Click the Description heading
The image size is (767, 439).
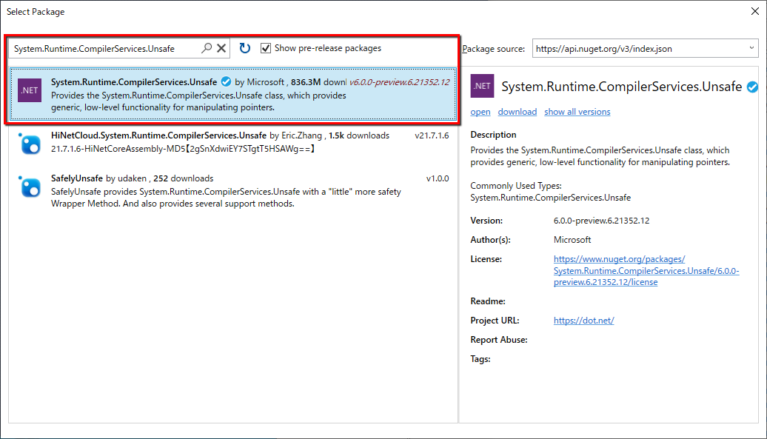tap(493, 135)
